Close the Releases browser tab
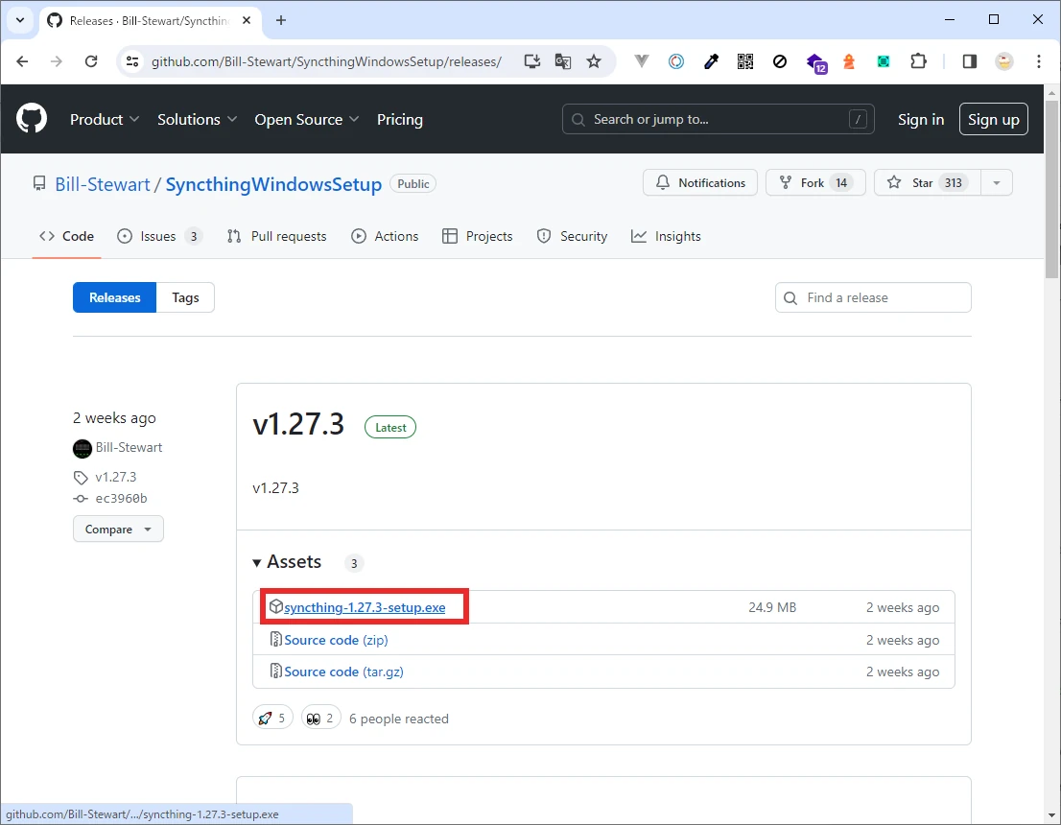1061x825 pixels. (247, 20)
